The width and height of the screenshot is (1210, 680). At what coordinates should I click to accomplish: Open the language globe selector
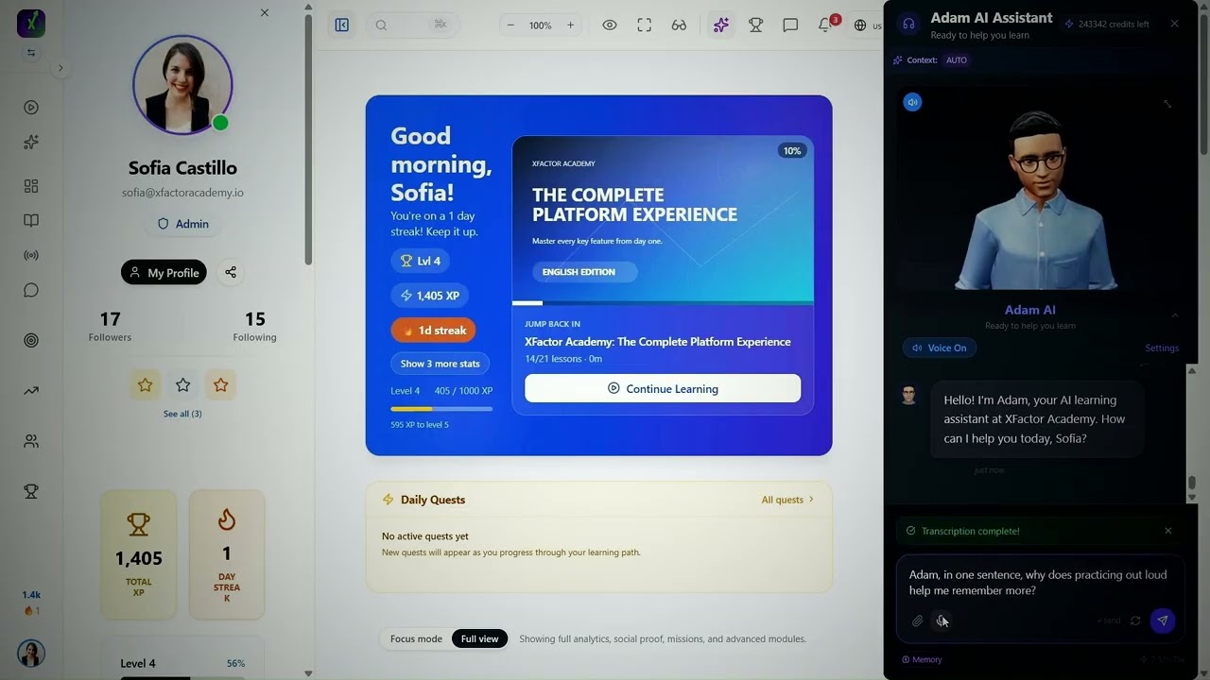click(x=867, y=25)
